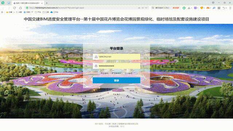Open the browser home page icon
This screenshot has width=233, height=131.
click(x=20, y=8)
